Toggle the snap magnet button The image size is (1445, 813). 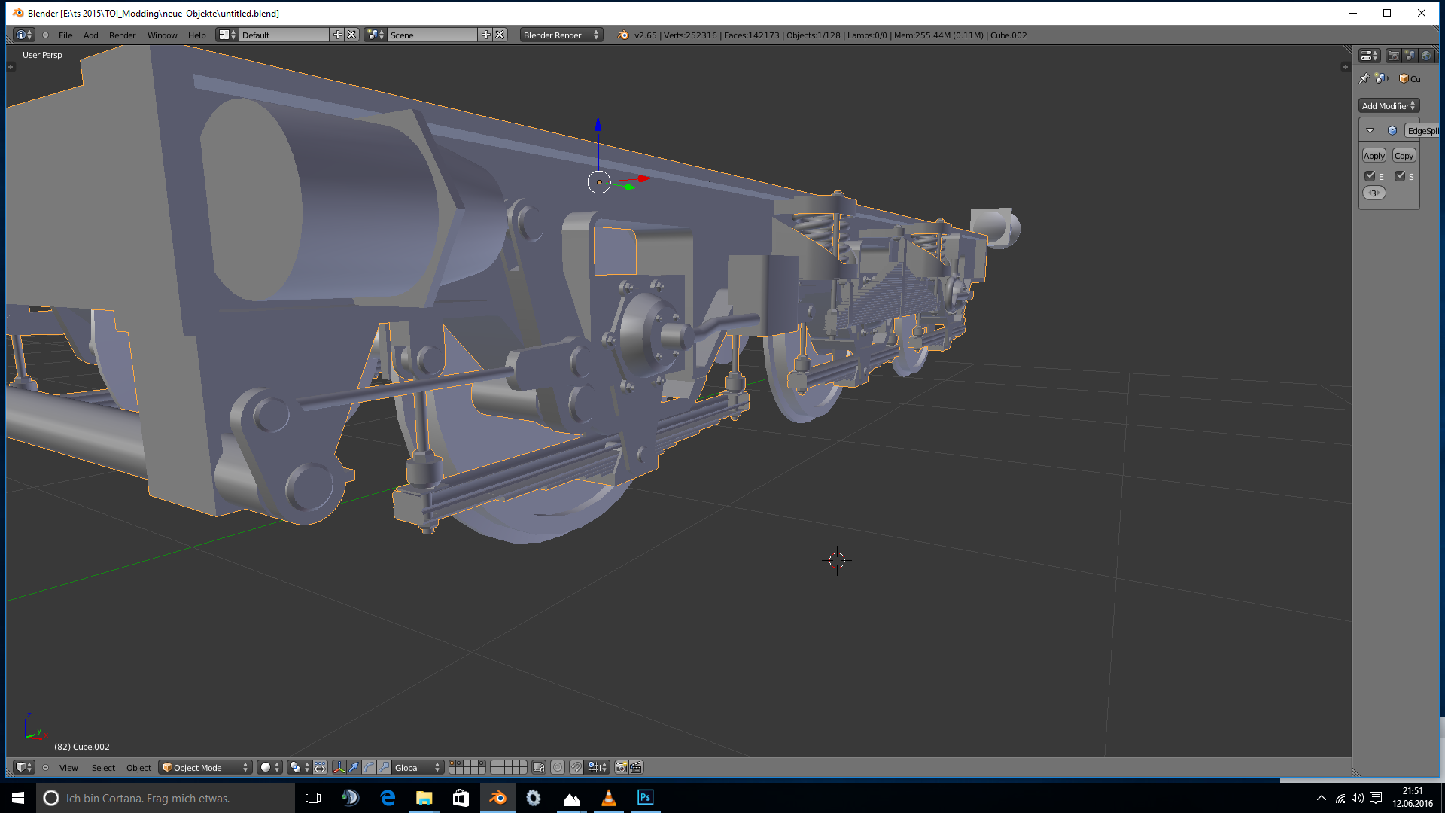click(x=576, y=767)
